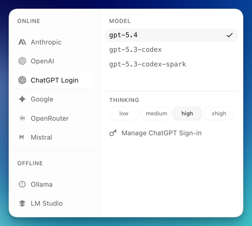Screen dimensions: 252x226
Task: Click the checkmark next to gpt-5.4
Action: click(229, 35)
